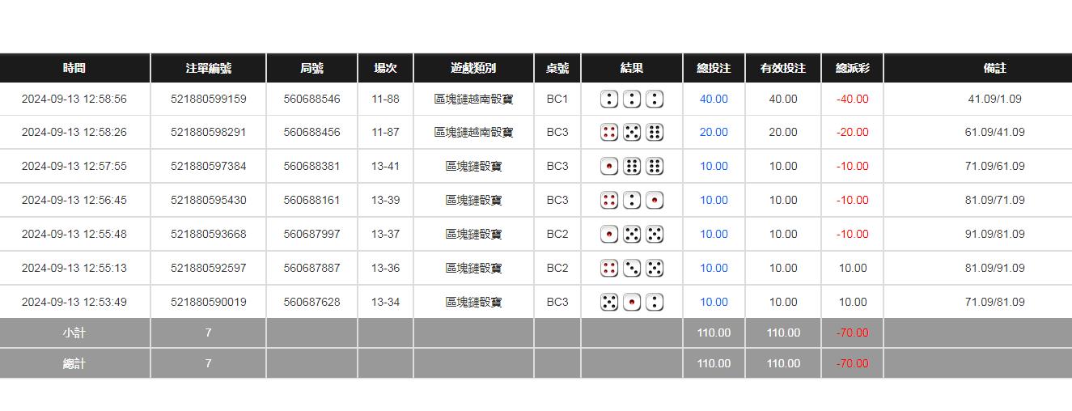Open the blue 20.00 total bet link
This screenshot has height=411, width=1072.
[714, 132]
